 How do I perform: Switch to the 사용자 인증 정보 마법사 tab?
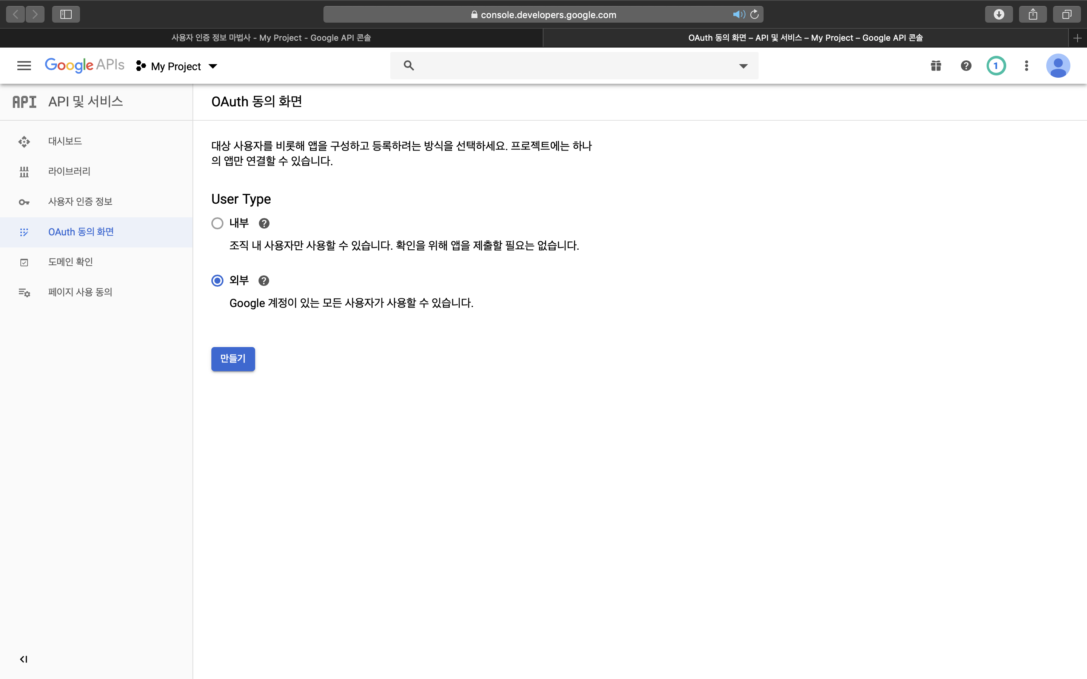tap(271, 38)
